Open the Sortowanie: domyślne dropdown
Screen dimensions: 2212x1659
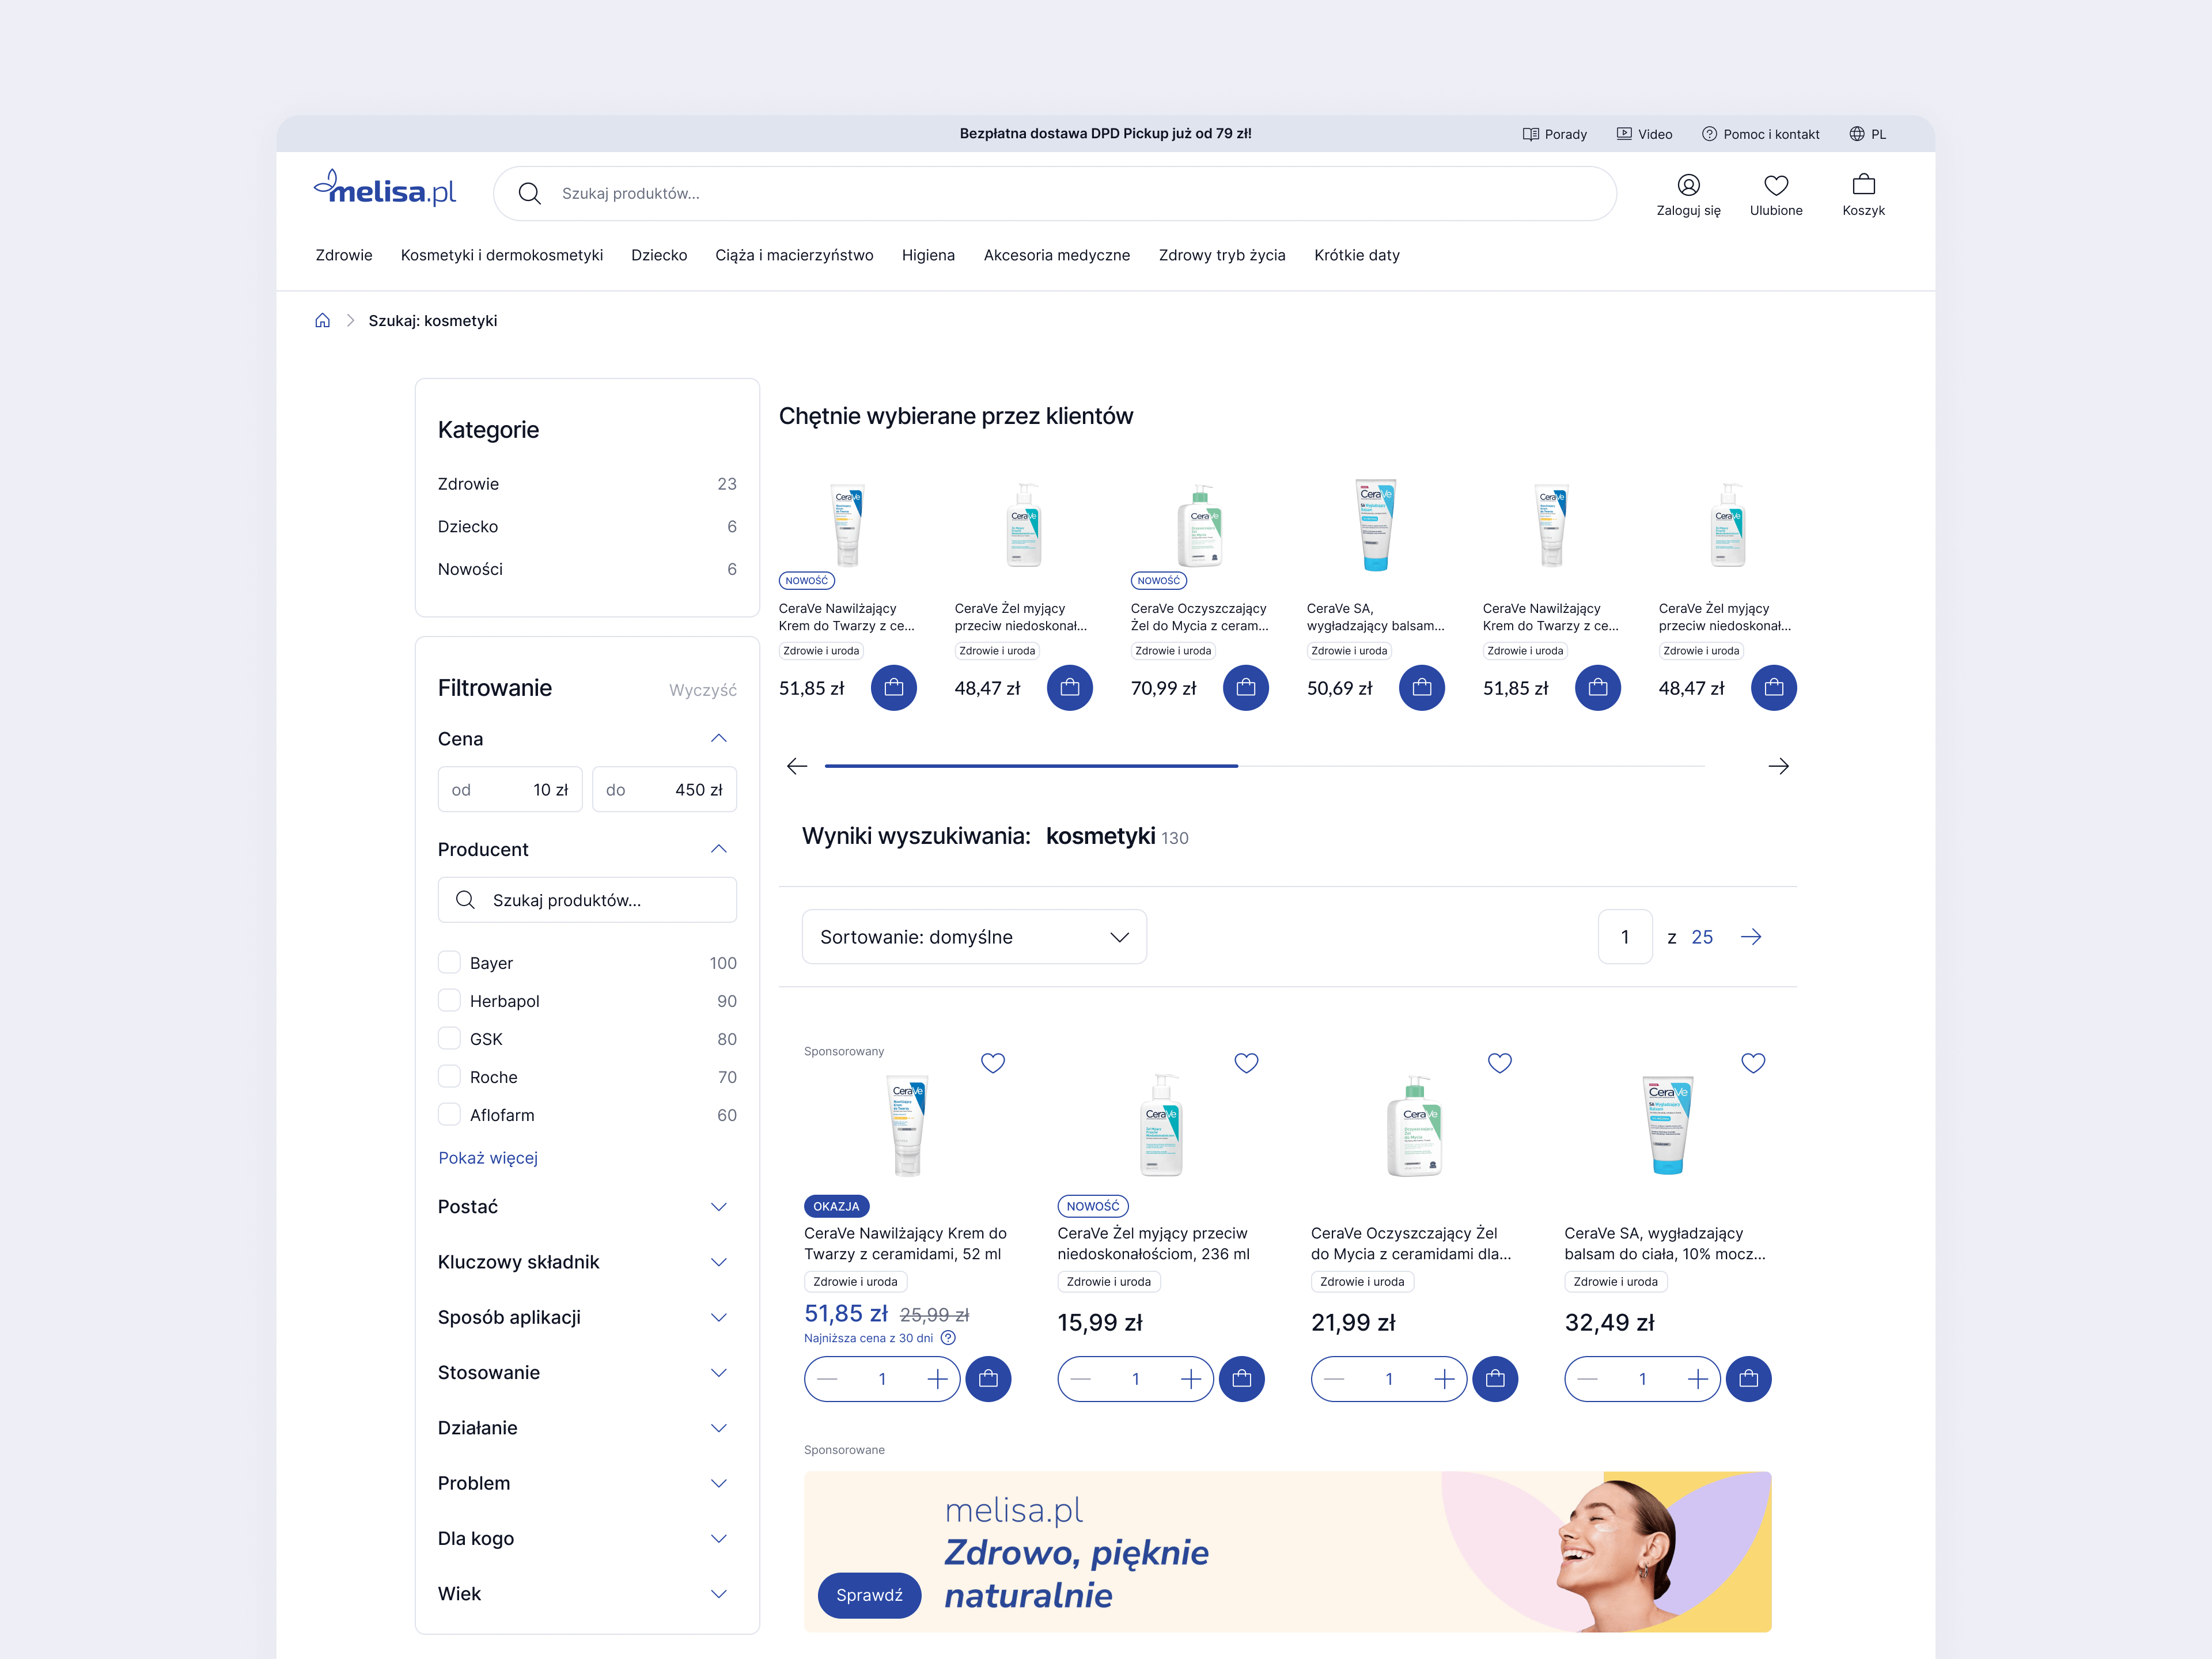[x=973, y=937]
